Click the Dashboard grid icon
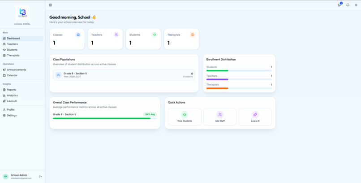 click(x=4, y=39)
